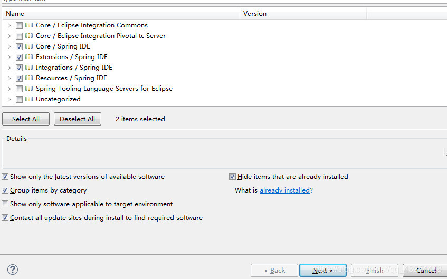The image size is (447, 279).
Task: Toggle Show only the latest versions checkbox
Action: click(5, 177)
